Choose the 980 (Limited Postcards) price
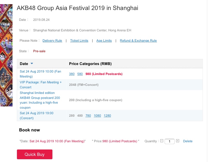Image resolution: width=208 pixels, height=162 pixels. pos(104,74)
